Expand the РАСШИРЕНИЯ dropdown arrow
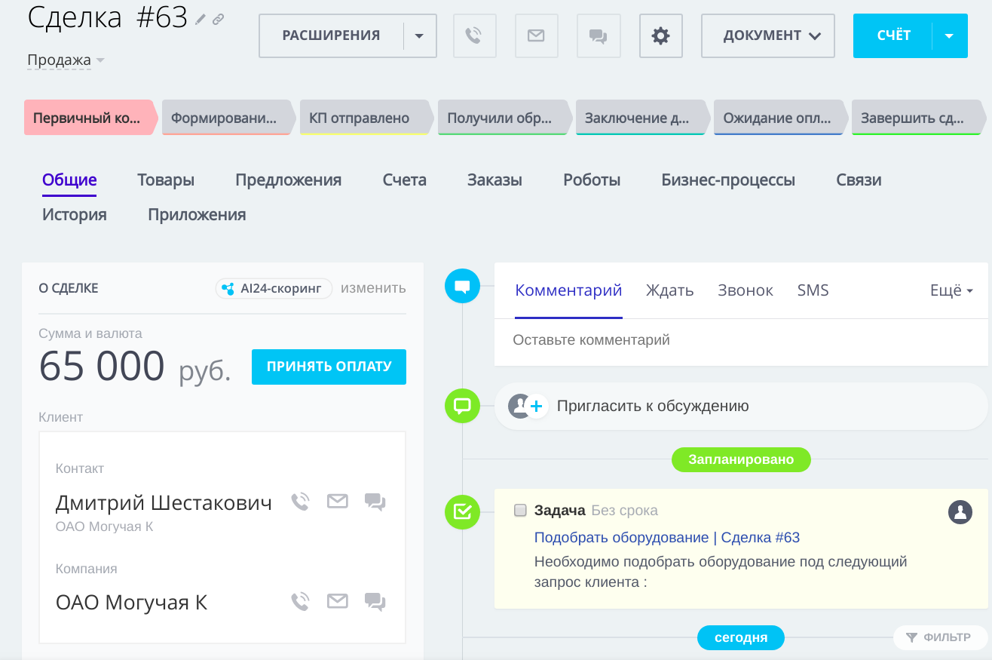The width and height of the screenshot is (992, 660). pyautogui.click(x=420, y=35)
